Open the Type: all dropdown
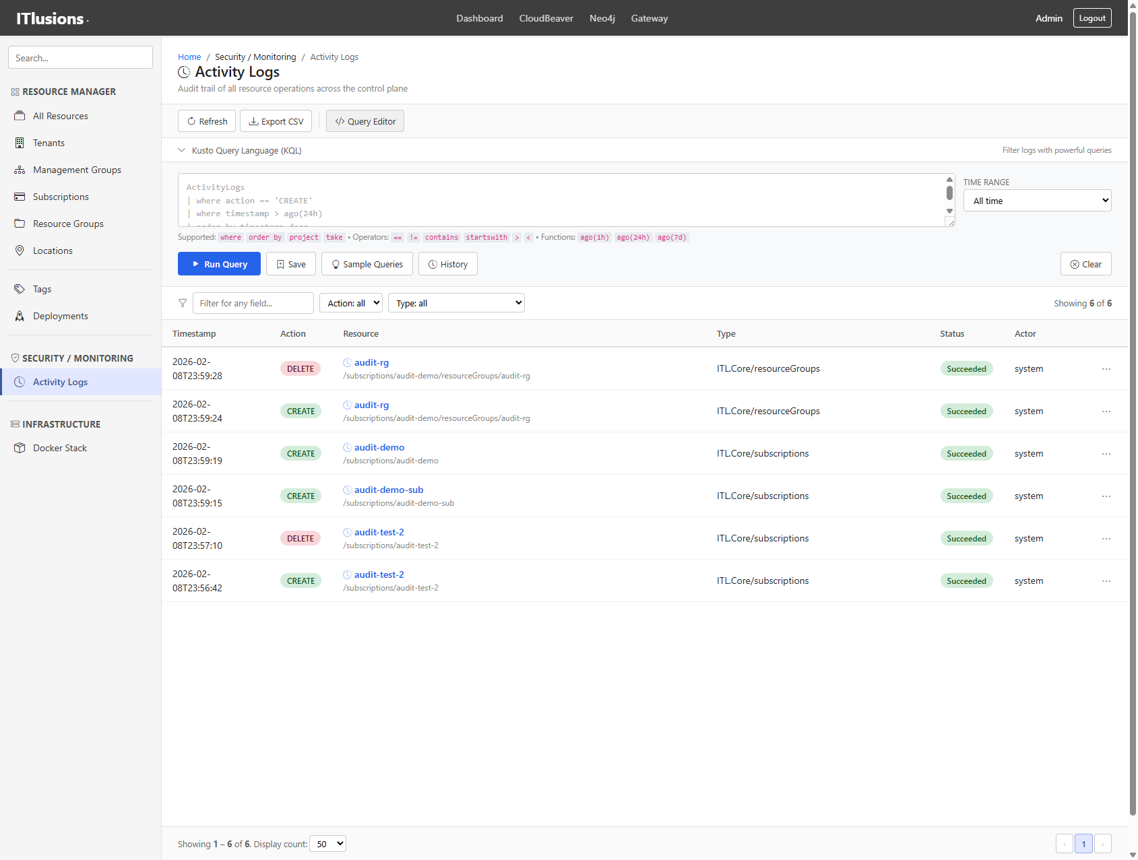The image size is (1138, 860). (455, 302)
